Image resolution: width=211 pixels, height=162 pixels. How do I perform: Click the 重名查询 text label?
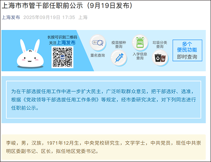[x=97, y=55]
